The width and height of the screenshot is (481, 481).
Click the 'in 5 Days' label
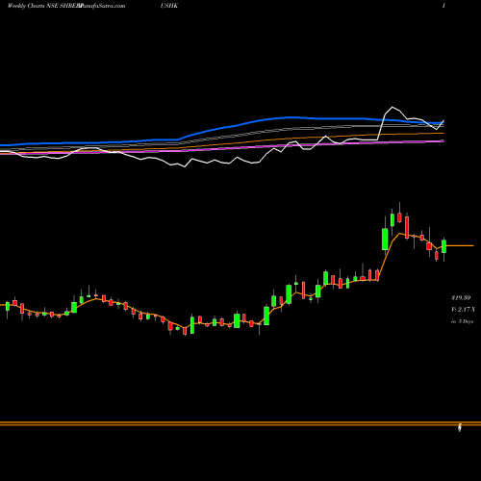[462, 321]
